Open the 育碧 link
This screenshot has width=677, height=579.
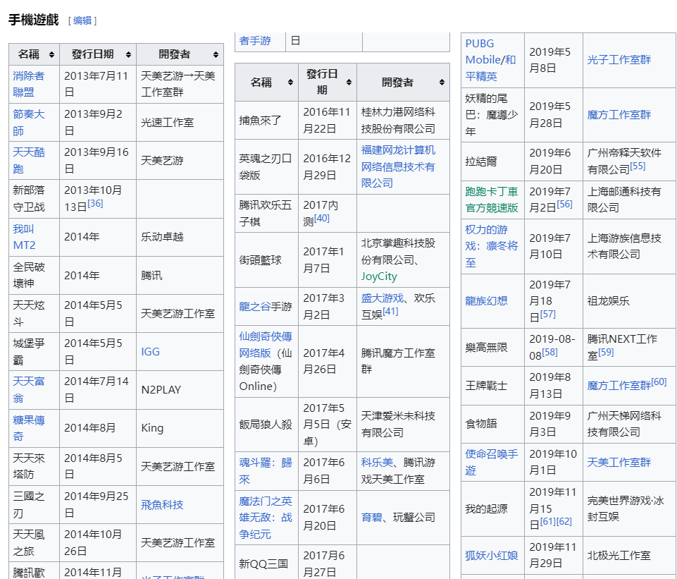coord(372,518)
